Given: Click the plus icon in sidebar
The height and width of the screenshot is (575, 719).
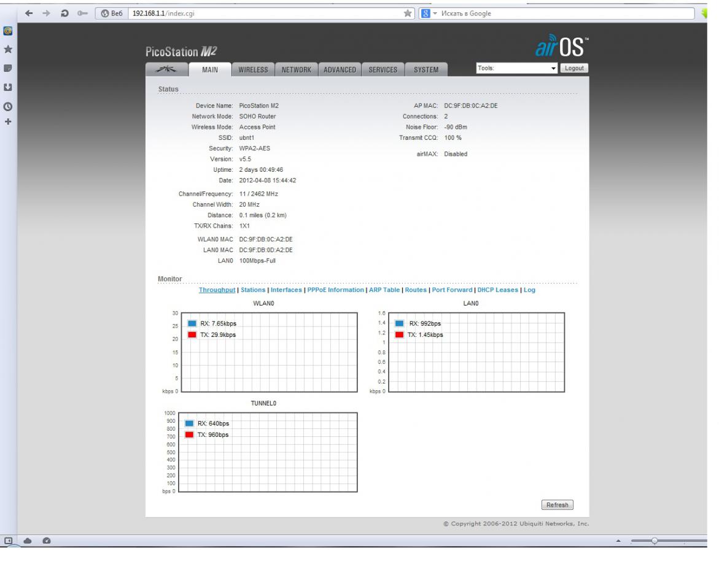Looking at the screenshot, I should tap(8, 122).
